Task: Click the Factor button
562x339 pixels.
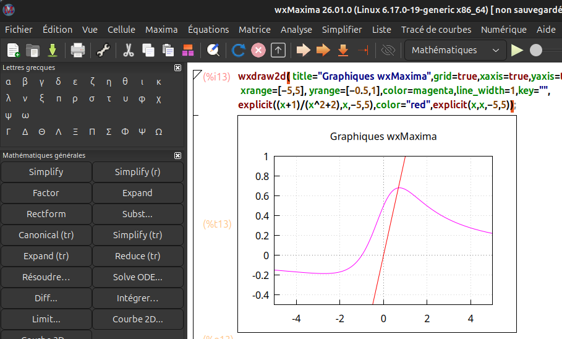Action: (46, 193)
